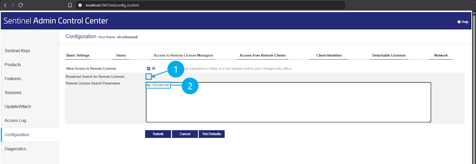Screen dimensions: 476x164
Task: Reload the page with the refresh icon
Action: [x=21, y=5]
